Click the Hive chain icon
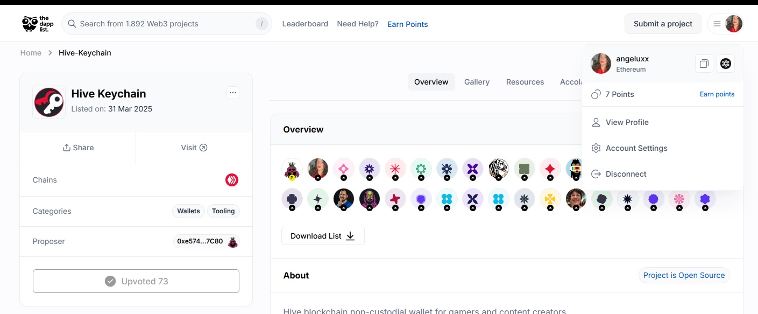758x314 pixels. (x=232, y=180)
